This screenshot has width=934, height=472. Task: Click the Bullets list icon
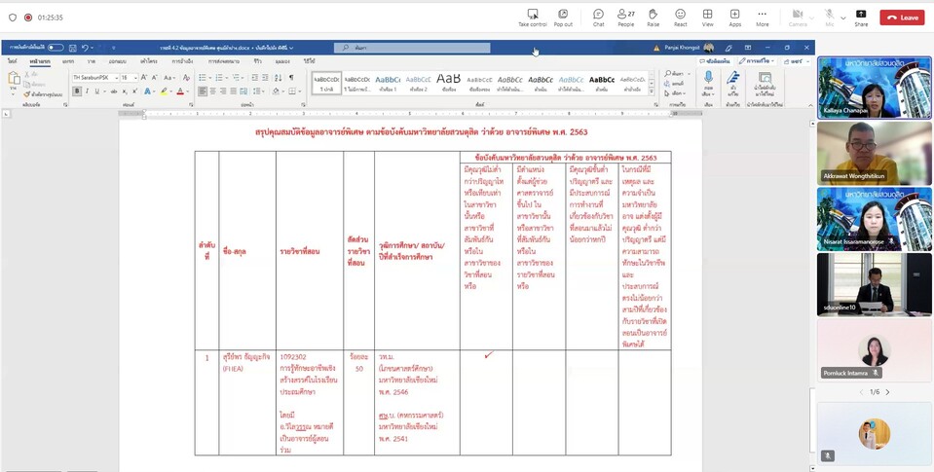click(x=203, y=78)
